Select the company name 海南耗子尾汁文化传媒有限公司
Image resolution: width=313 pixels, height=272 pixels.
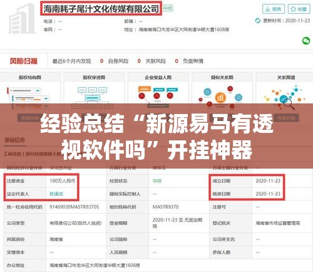(101, 9)
